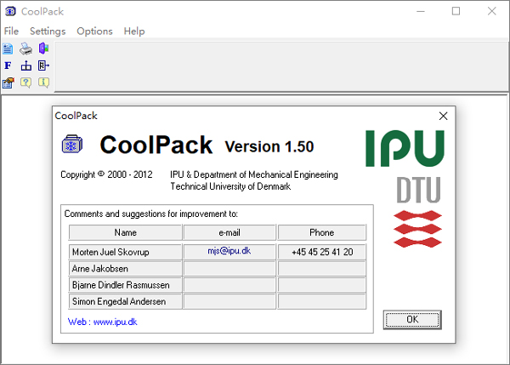Click the empty e-mail cell for Arne Jakobsen

click(229, 269)
